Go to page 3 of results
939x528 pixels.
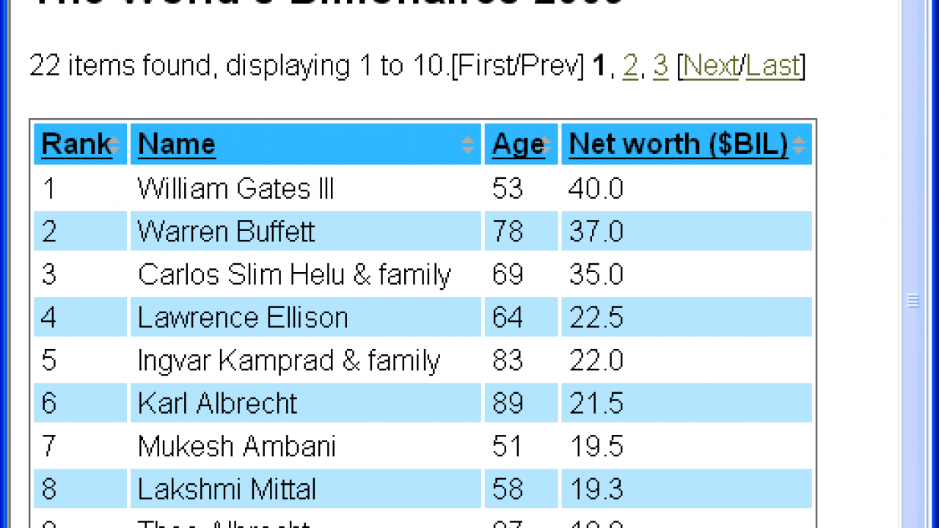pyautogui.click(x=660, y=66)
